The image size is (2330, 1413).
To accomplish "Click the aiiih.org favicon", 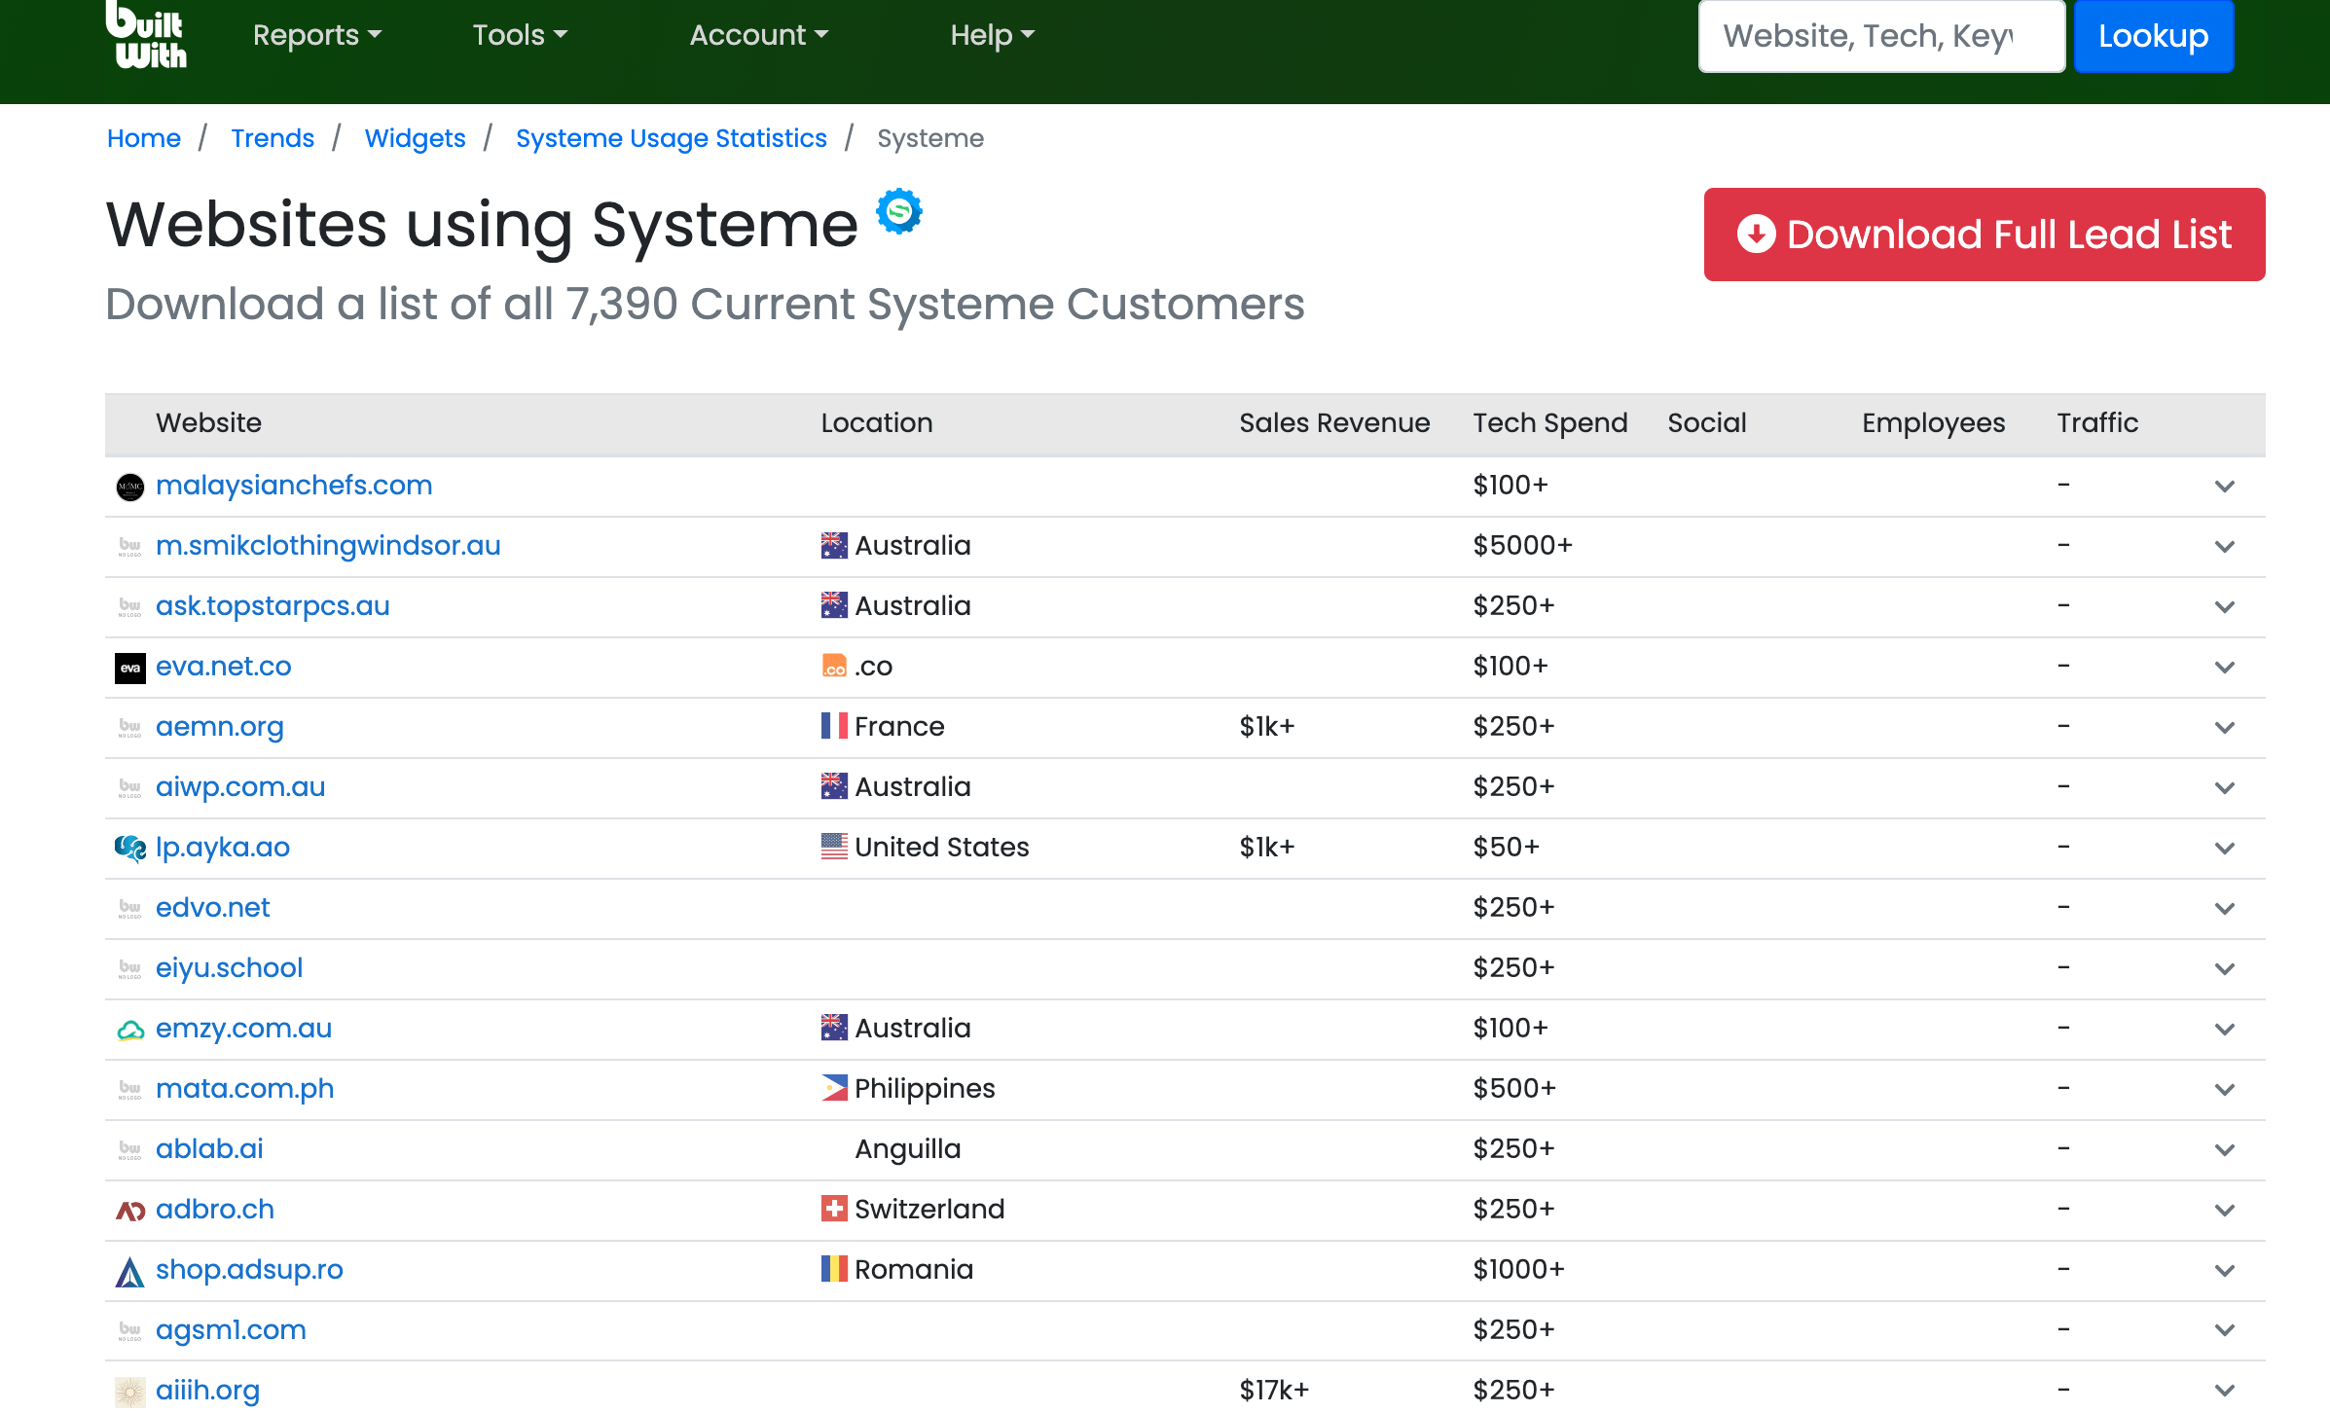I will pos(130,1392).
